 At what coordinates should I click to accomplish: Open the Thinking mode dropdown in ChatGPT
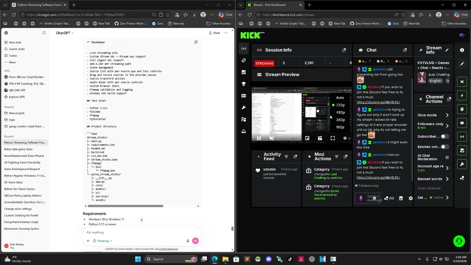(x=103, y=241)
